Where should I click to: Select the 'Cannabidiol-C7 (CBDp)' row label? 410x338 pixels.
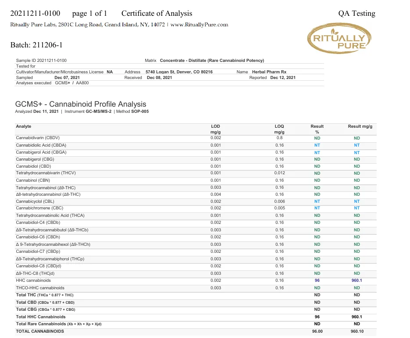point(38,252)
